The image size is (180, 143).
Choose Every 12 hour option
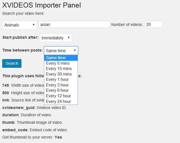(x=61, y=96)
